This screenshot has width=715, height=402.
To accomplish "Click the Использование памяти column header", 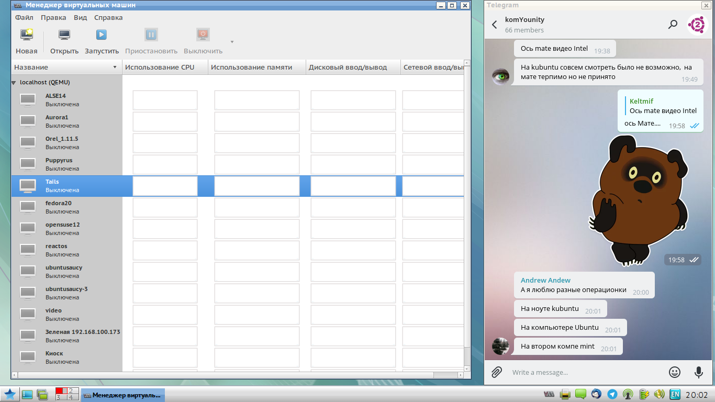I will pyautogui.click(x=256, y=67).
